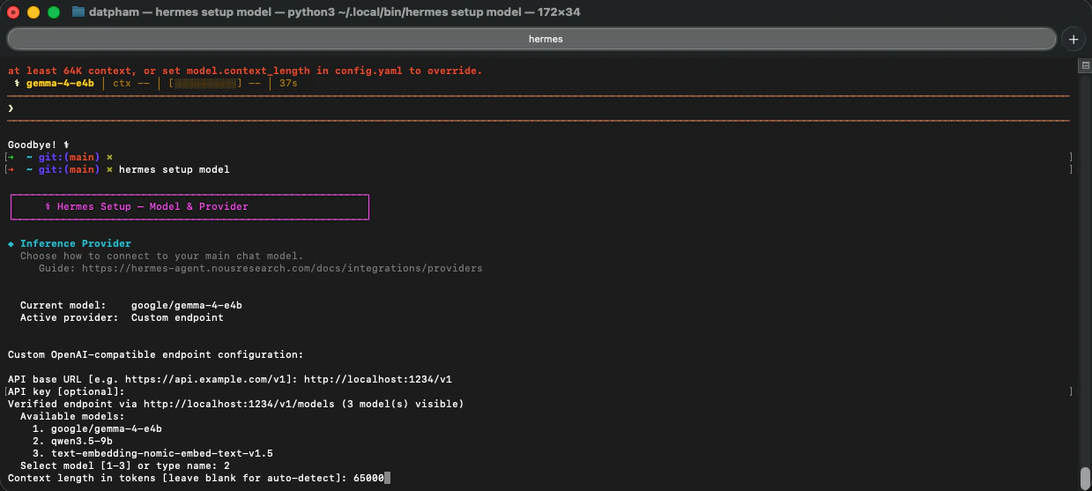Open the hermes-agent providers guide URL

coord(282,268)
